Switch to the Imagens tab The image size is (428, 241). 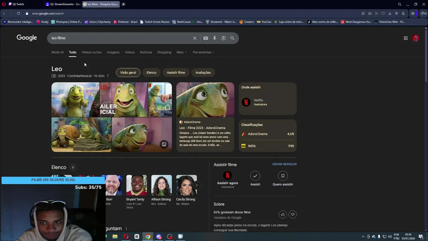(113, 52)
